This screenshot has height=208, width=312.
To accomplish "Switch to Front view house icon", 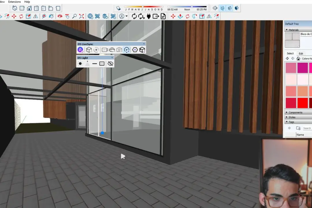I will click(29, 8).
